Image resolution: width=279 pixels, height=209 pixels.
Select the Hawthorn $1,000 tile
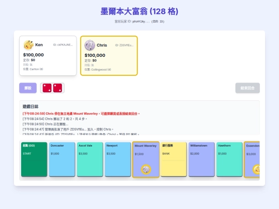coord(229,159)
